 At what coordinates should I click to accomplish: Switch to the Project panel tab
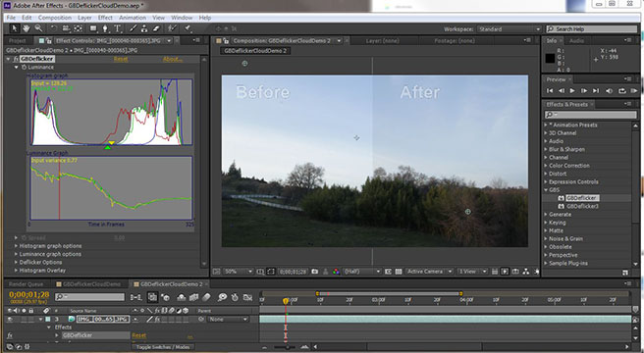coord(18,40)
